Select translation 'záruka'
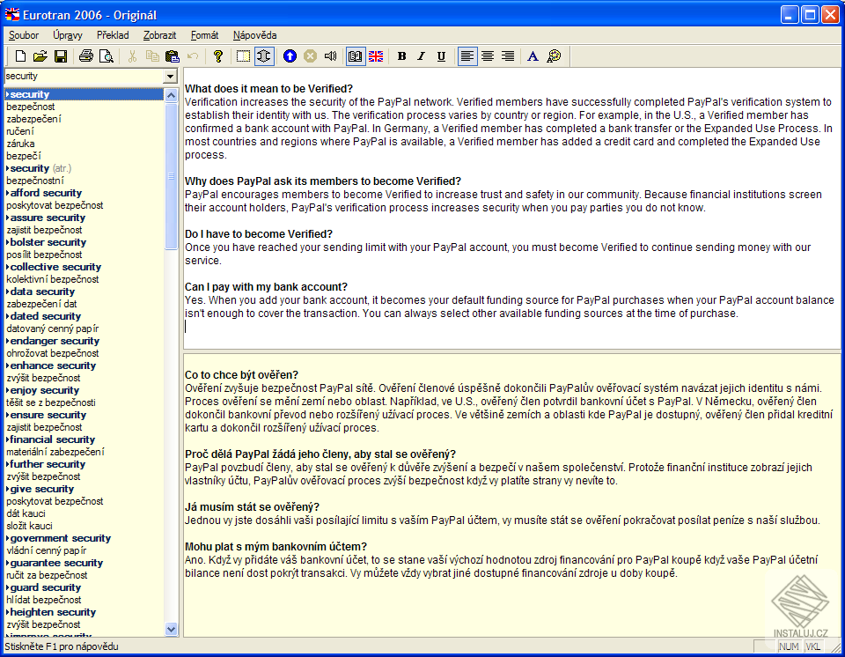 (20, 144)
